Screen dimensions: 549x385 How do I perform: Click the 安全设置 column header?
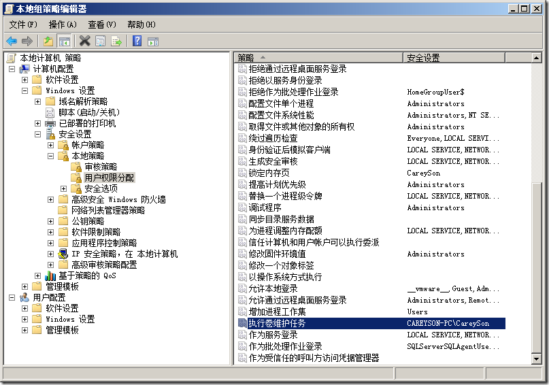click(469, 58)
